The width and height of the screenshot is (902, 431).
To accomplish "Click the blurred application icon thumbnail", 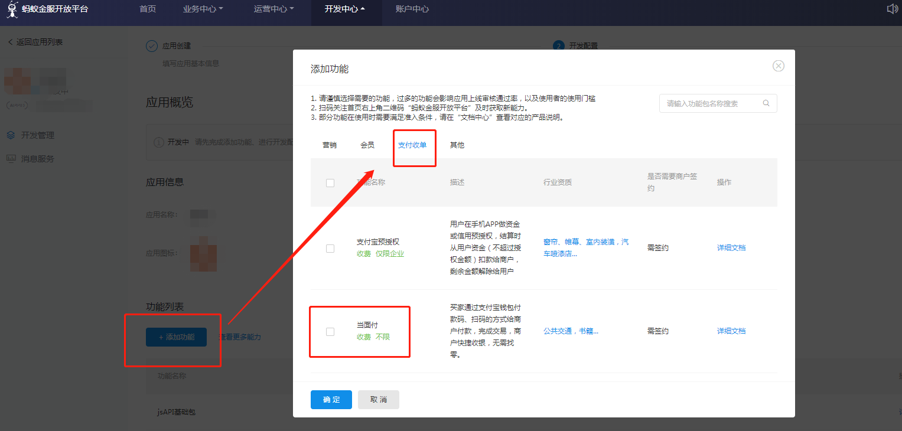I will [x=203, y=254].
